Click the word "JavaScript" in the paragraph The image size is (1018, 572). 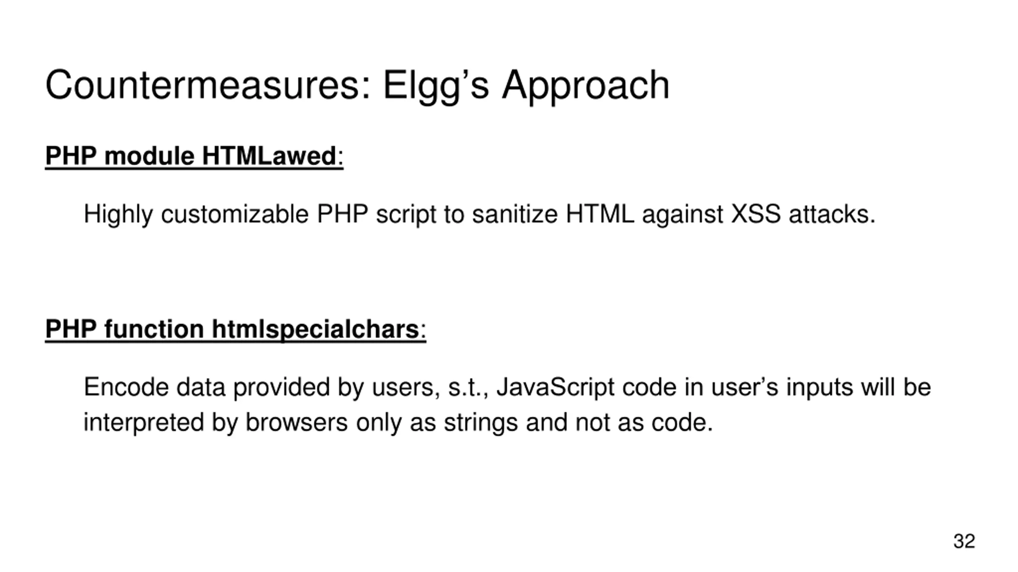pyautogui.click(x=555, y=387)
